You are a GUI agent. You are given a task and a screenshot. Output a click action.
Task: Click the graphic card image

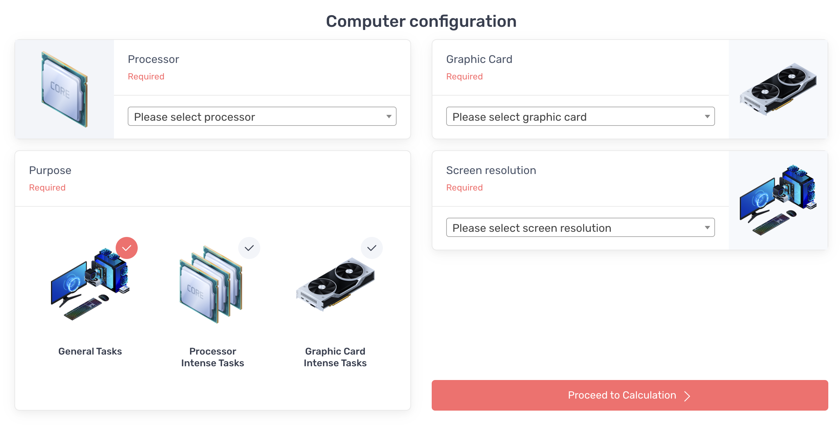pos(778,89)
